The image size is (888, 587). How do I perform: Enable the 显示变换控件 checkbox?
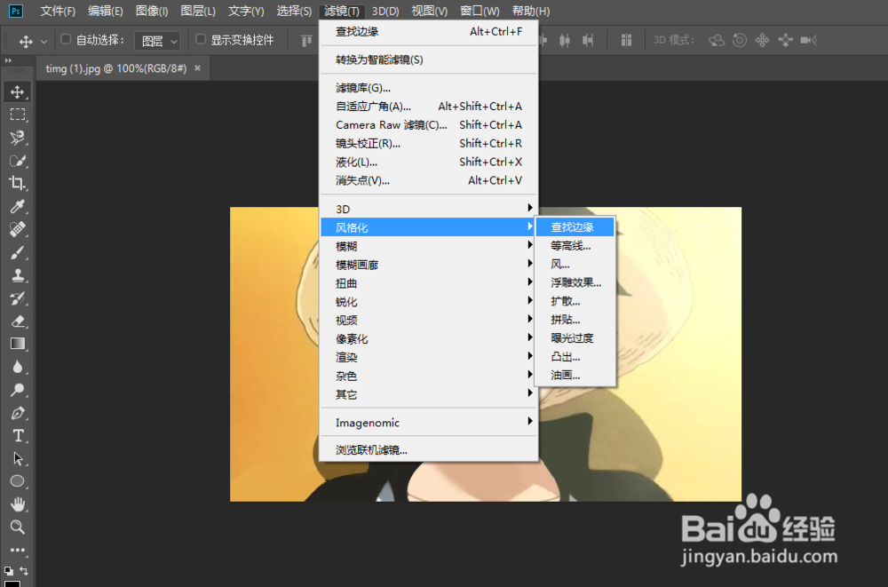point(202,40)
